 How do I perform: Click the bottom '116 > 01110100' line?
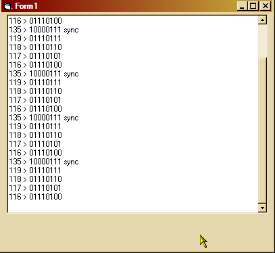coord(35,197)
